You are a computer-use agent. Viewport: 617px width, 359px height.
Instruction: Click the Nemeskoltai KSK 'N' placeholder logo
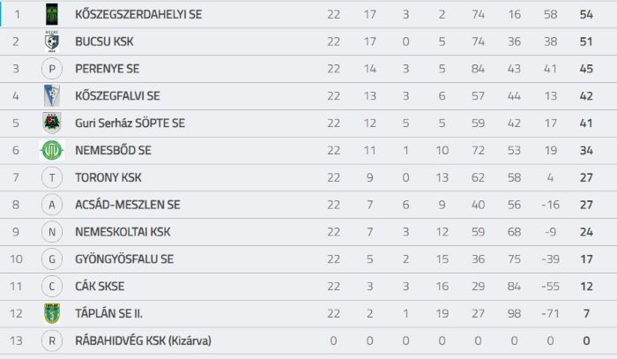tap(52, 232)
